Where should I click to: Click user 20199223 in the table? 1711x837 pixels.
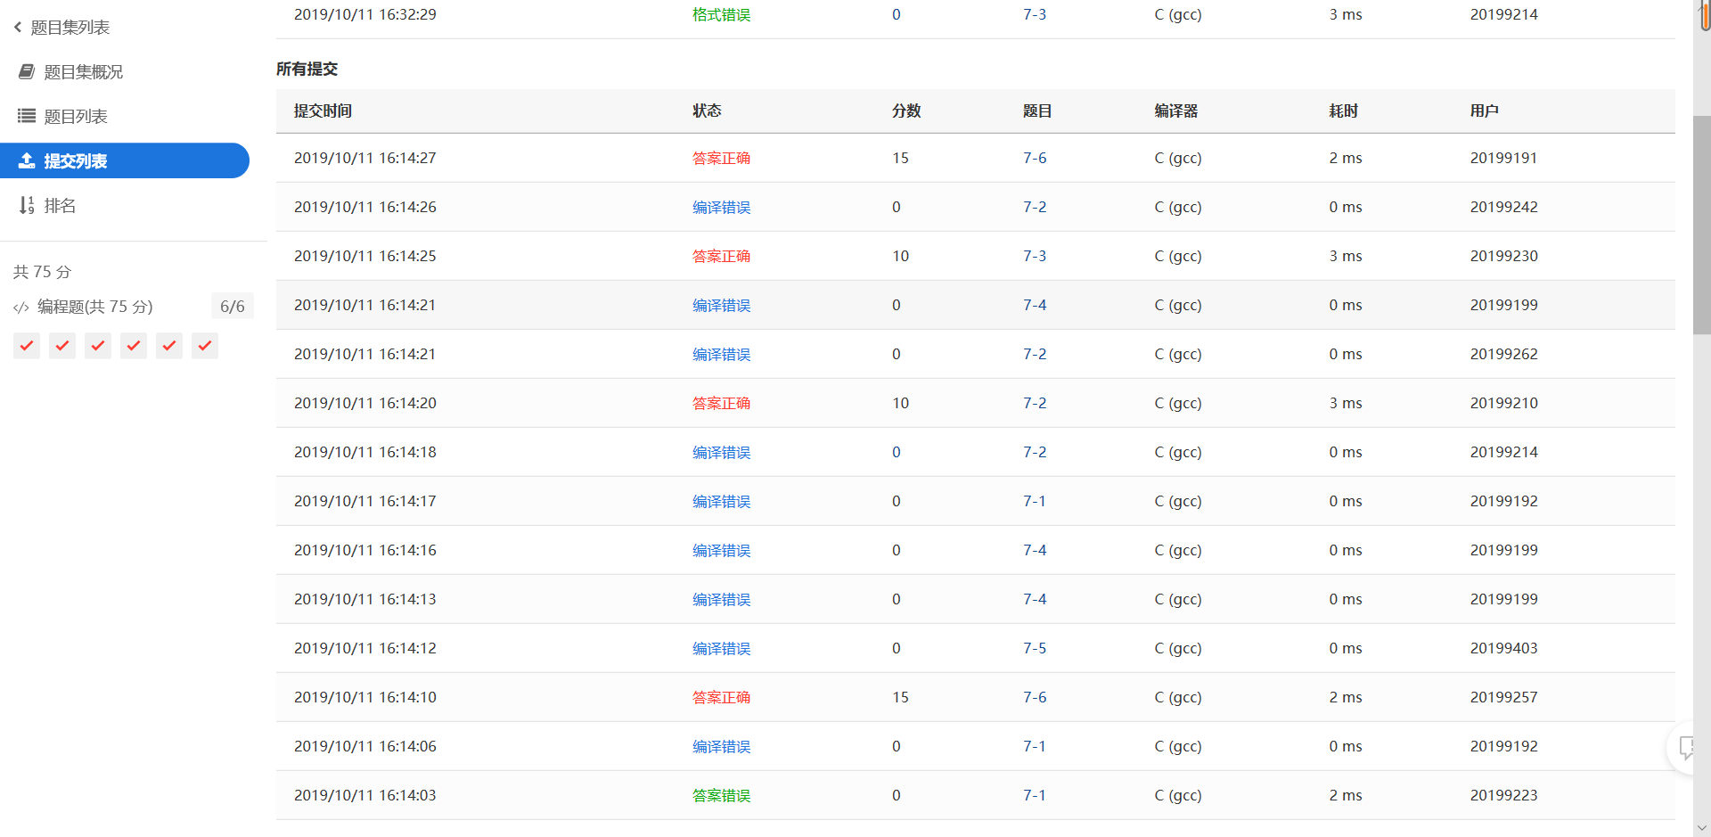pos(1504,795)
